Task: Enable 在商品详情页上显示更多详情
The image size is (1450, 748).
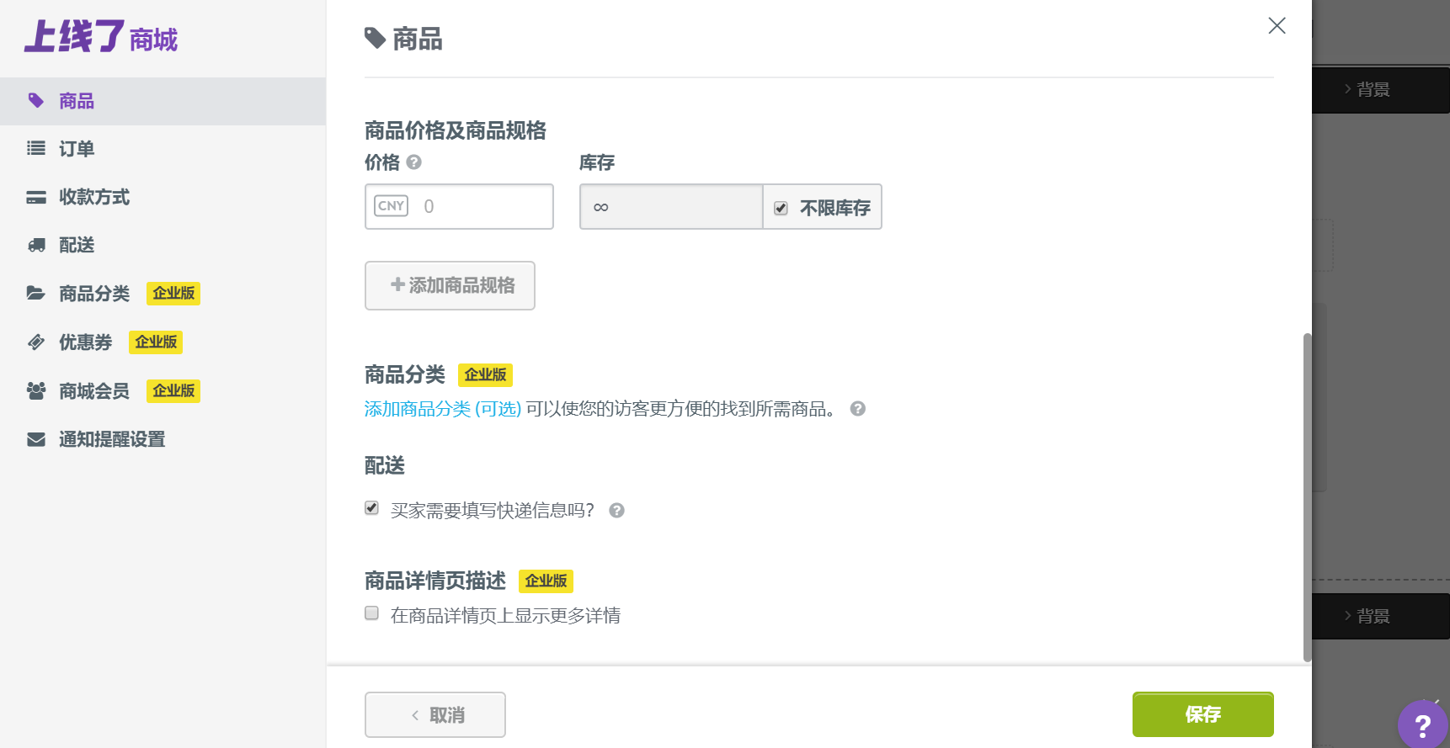Action: click(371, 613)
